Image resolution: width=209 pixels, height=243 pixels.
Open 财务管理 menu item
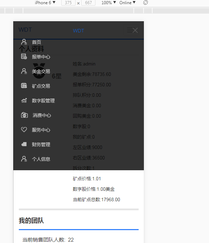41,144
